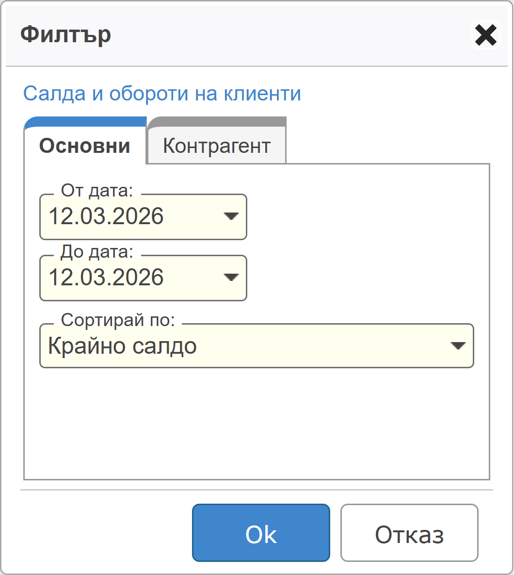Viewport: 514px width, 575px height.
Task: Close the Филтър dialog with the X icon
Action: coord(485,35)
